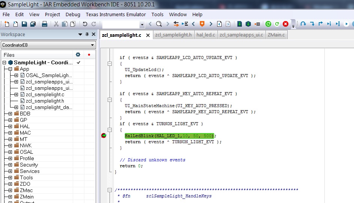Screen dimensions: 354x203
Task: Collapse the App folder
Action: click(x=10, y=69)
